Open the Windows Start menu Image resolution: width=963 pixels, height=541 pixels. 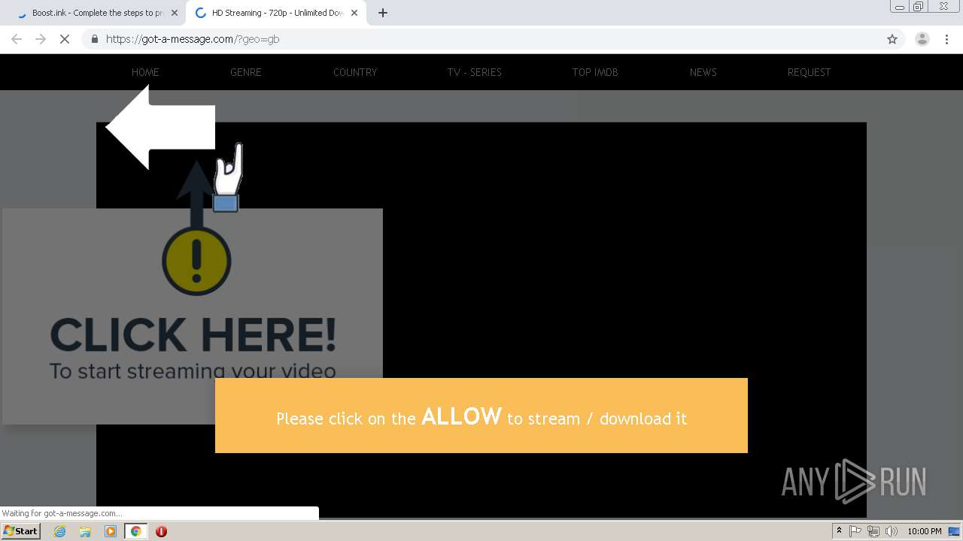tap(20, 531)
